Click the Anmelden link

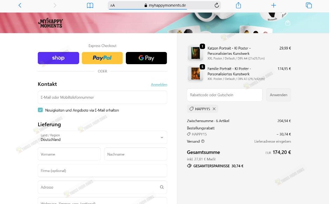tap(159, 84)
